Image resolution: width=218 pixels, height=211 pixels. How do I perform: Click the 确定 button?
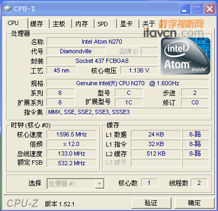(x=194, y=203)
